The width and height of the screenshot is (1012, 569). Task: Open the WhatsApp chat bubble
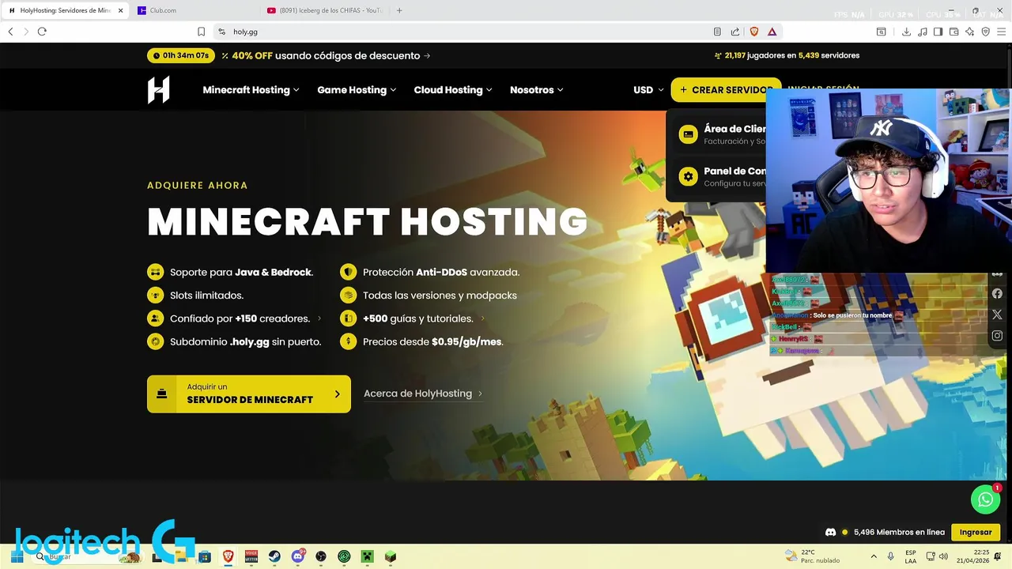[x=985, y=499]
